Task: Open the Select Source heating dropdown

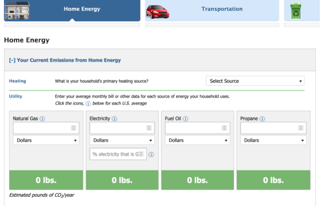Action: pos(255,81)
